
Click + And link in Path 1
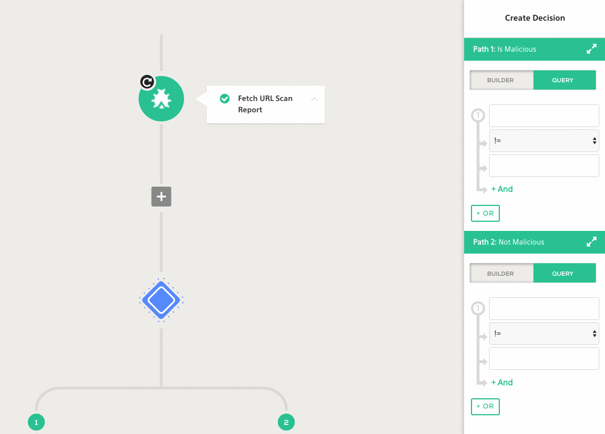502,189
